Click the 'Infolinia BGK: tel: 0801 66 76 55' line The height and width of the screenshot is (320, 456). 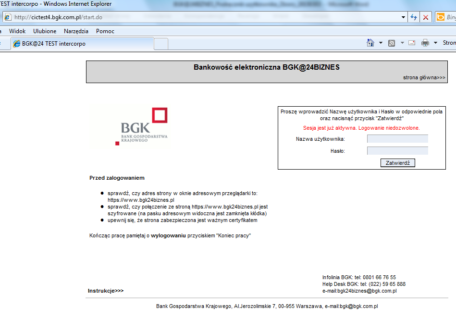[359, 277]
